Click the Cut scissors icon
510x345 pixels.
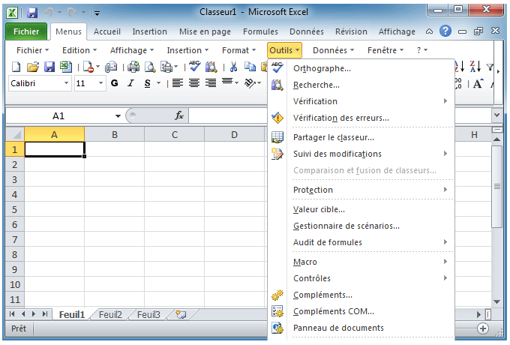[x=233, y=67]
